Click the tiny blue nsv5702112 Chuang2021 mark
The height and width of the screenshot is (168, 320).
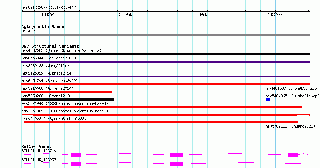tap(266, 130)
